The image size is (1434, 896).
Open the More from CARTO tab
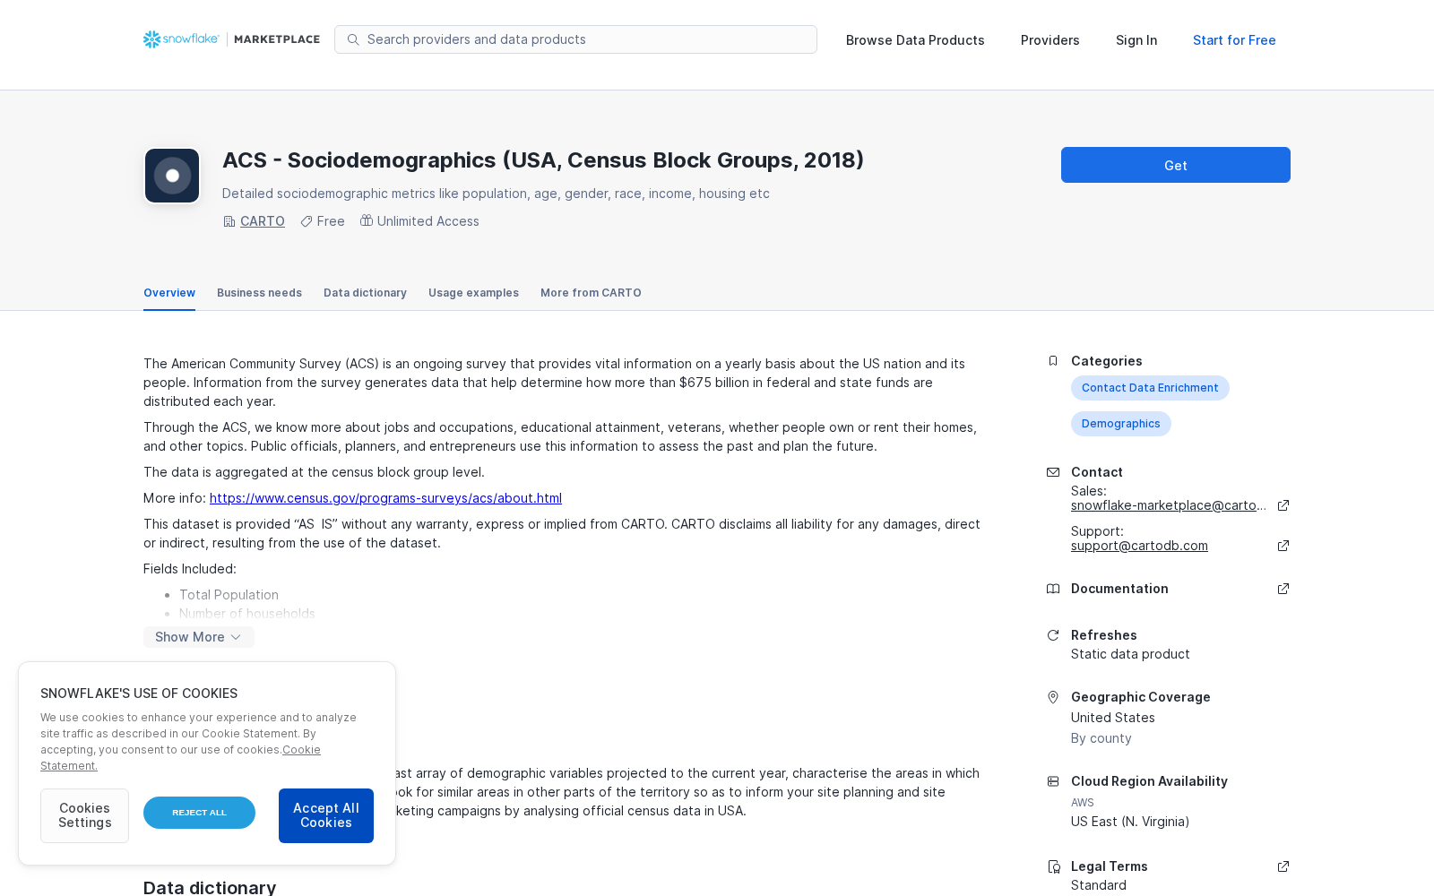pyautogui.click(x=591, y=293)
